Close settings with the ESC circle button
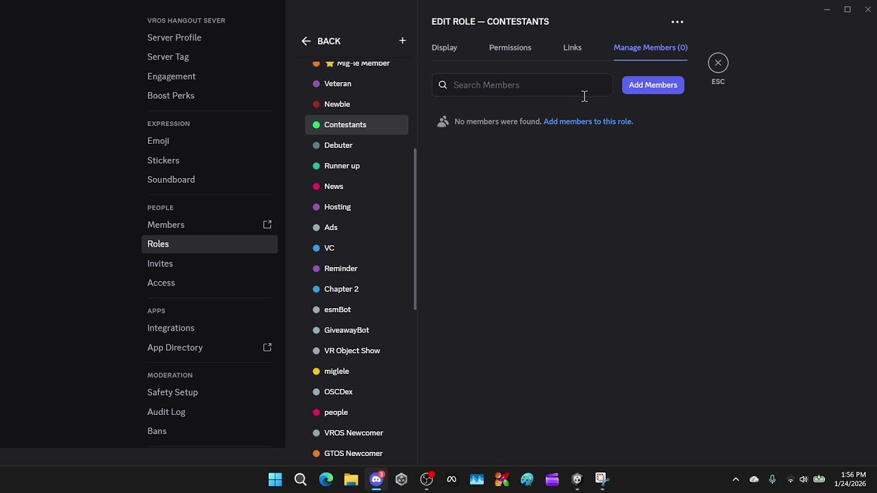Image resolution: width=877 pixels, height=493 pixels. point(718,63)
